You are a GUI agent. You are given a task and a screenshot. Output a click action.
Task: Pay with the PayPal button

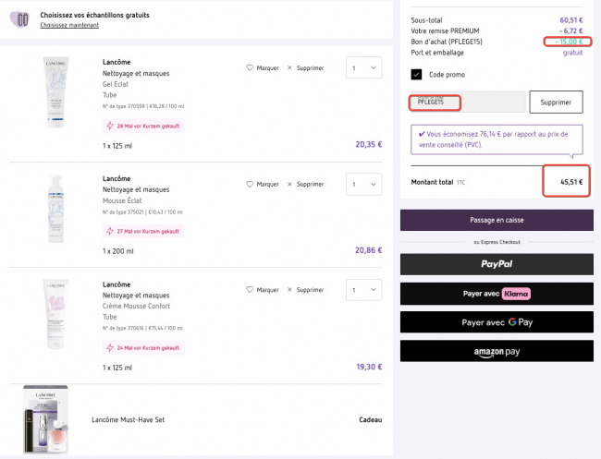pos(497,263)
